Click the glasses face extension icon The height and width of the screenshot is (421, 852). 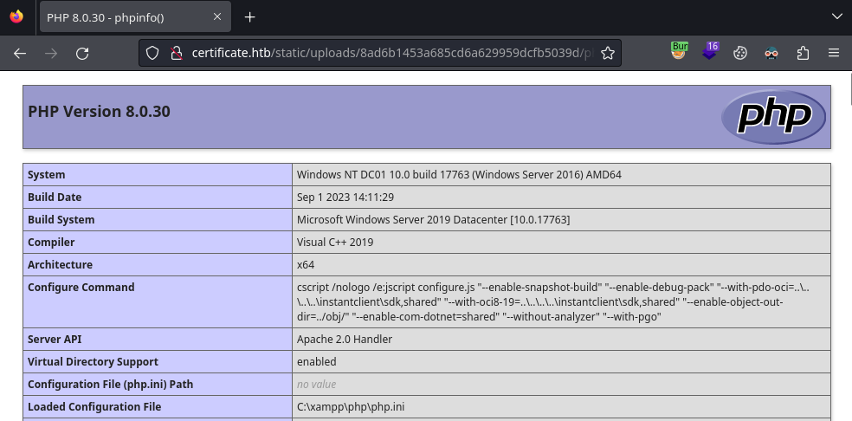coord(771,53)
